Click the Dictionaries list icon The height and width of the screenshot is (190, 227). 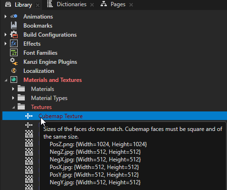pyautogui.click(x=50, y=4)
